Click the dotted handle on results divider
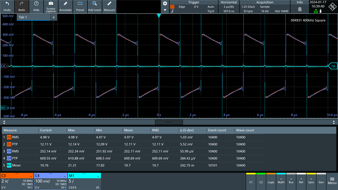 tap(169, 122)
